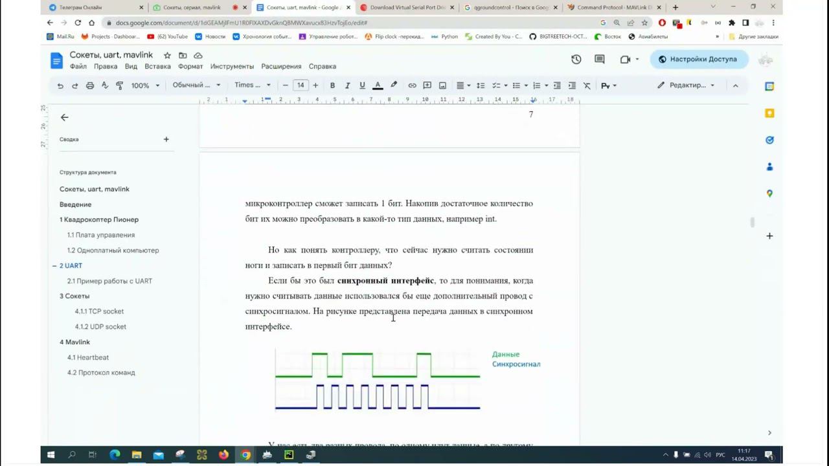Open the Вставка menu
The width and height of the screenshot is (829, 466).
157,66
